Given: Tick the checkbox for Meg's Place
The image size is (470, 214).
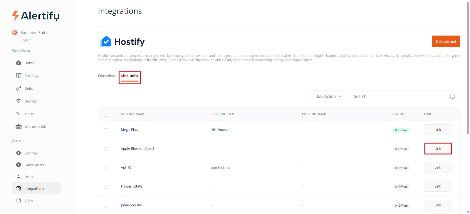Looking at the screenshot, I should point(106,130).
